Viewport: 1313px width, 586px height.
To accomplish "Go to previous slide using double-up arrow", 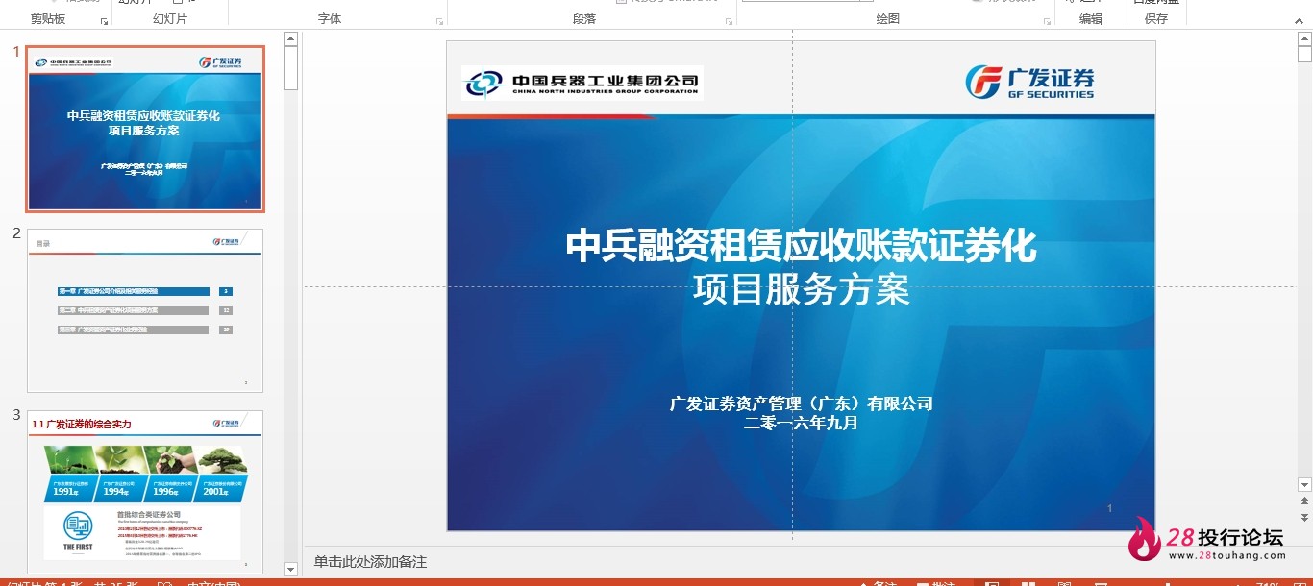I will click(1304, 501).
